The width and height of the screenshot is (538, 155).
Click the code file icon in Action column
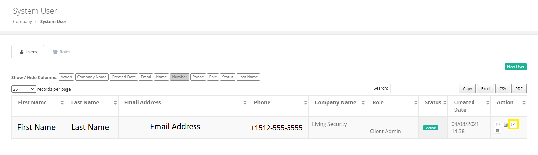(506, 125)
